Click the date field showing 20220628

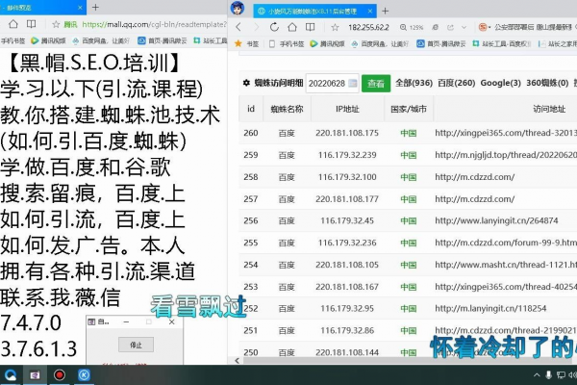coord(333,84)
